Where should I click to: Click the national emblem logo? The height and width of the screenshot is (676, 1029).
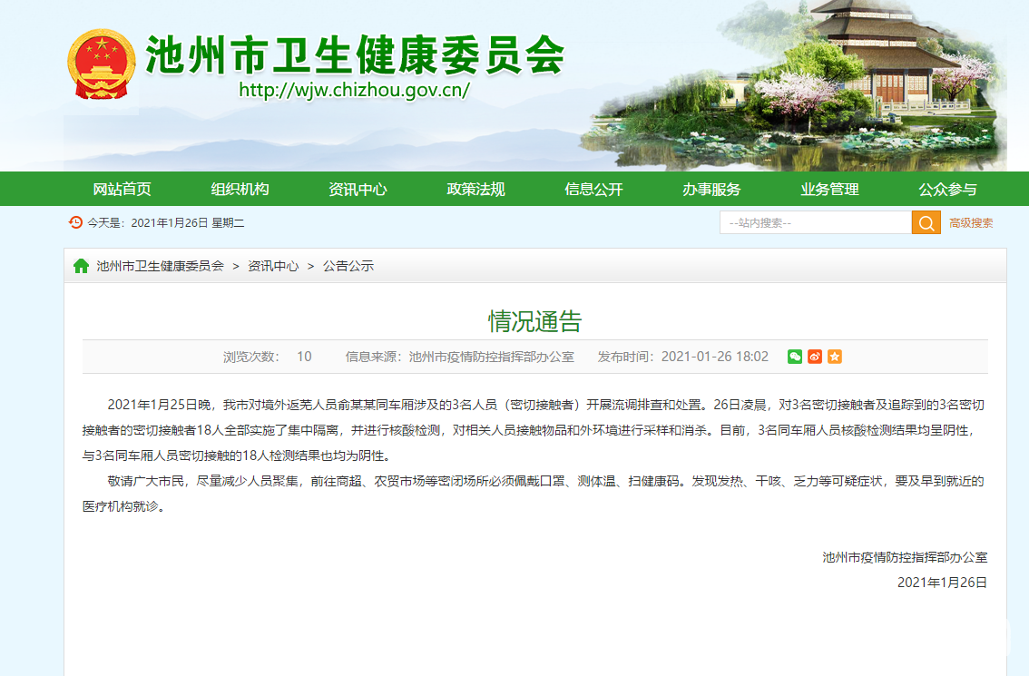[101, 64]
